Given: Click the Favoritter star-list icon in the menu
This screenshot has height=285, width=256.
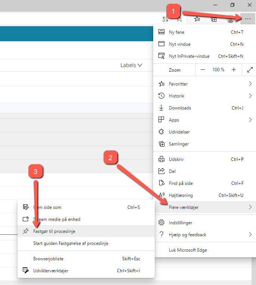Looking at the screenshot, I should 161,84.
